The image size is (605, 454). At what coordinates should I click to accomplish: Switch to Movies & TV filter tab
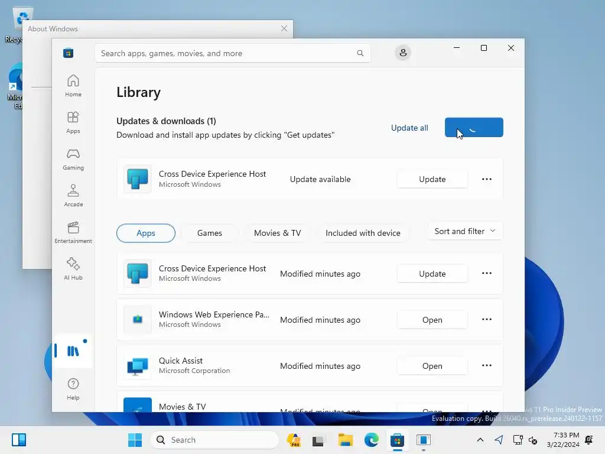[278, 233]
